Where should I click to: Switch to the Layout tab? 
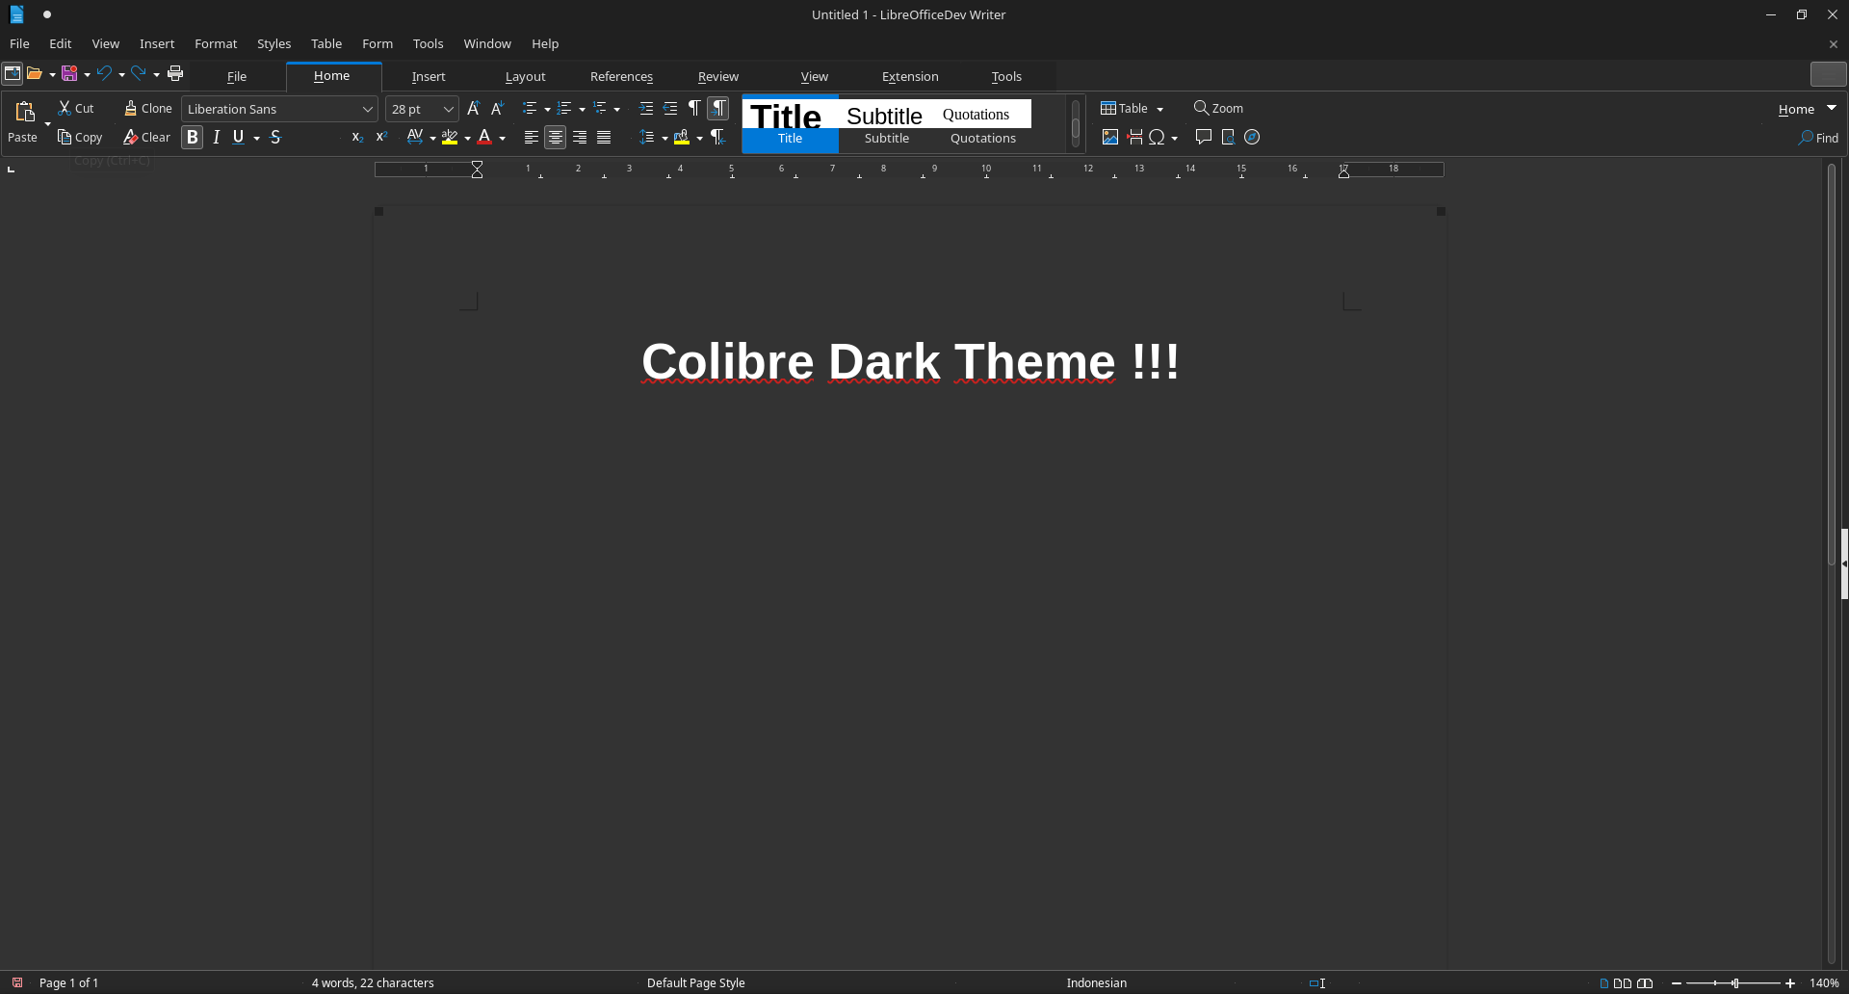pos(525,76)
